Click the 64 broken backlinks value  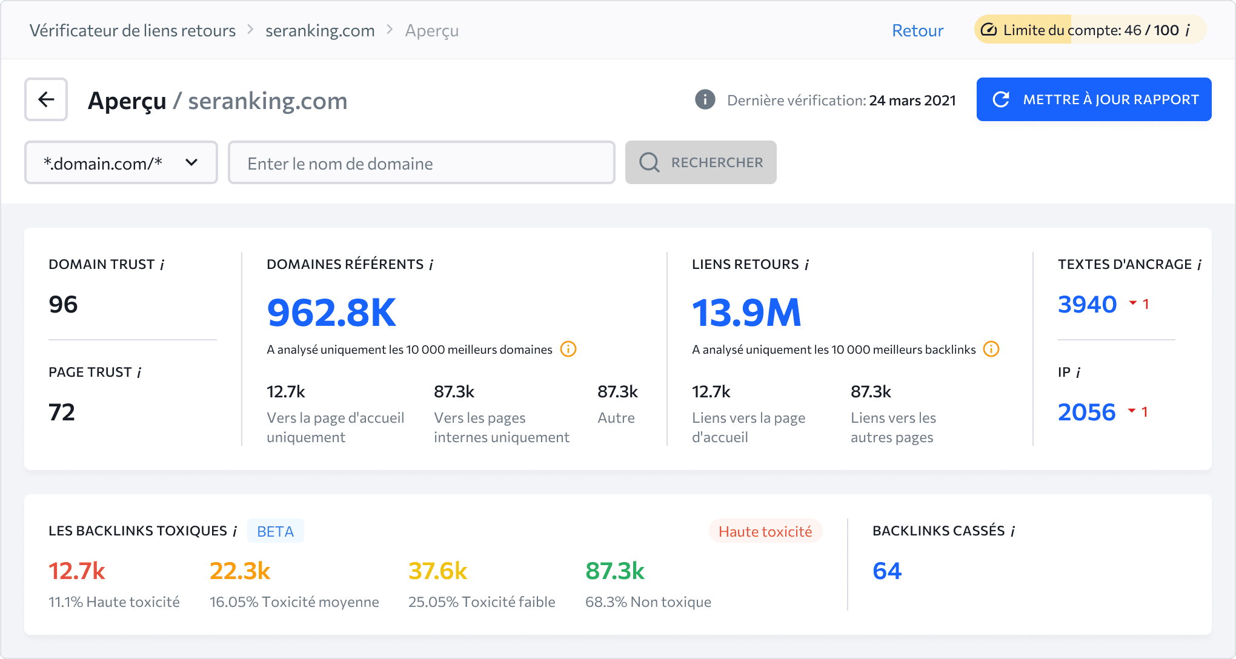tap(887, 571)
